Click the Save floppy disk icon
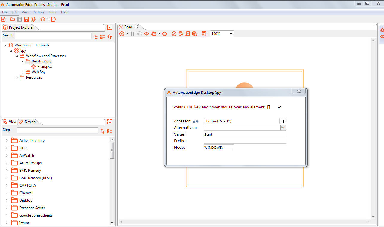The width and height of the screenshot is (384, 227). point(26,19)
